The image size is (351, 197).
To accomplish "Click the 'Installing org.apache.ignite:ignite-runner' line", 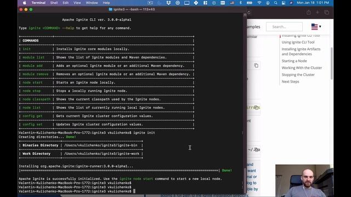I will coord(76,166).
